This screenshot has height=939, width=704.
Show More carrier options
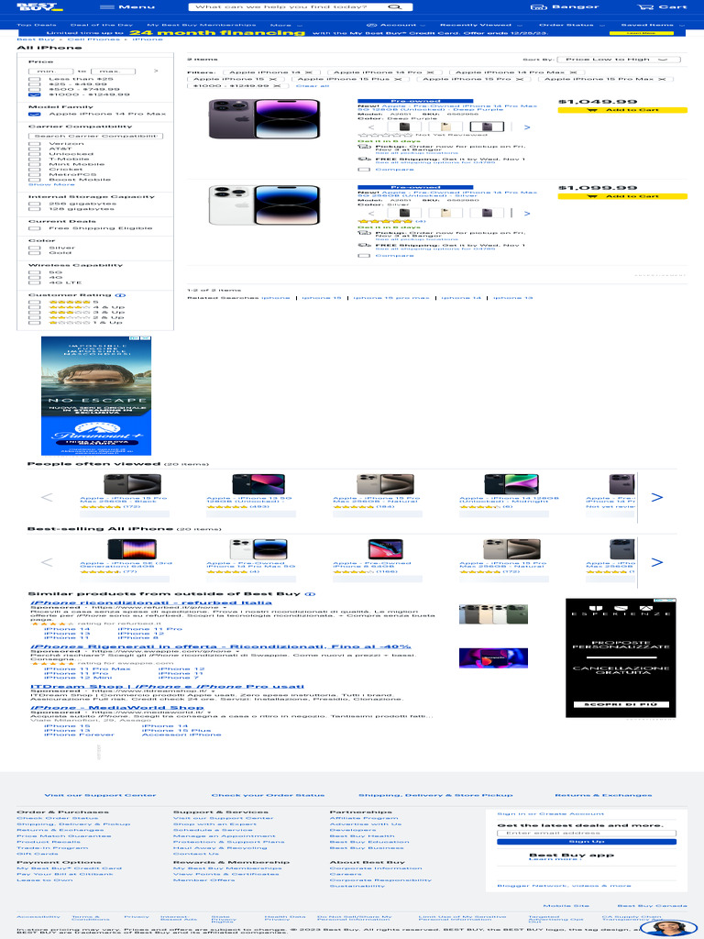tap(51, 184)
